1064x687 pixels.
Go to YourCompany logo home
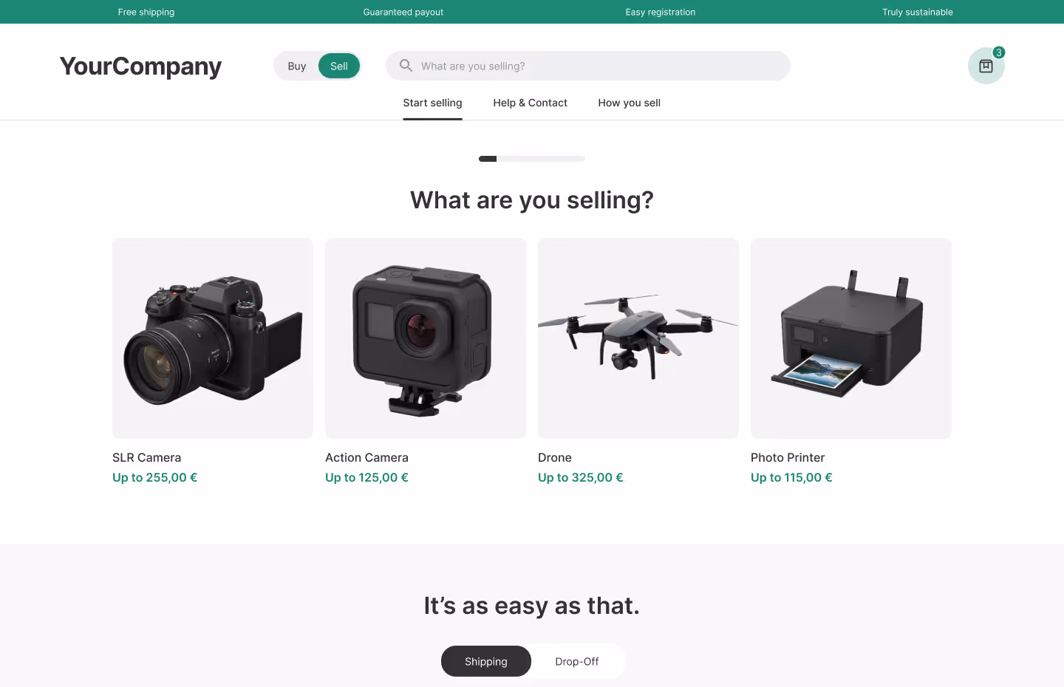[x=140, y=66]
